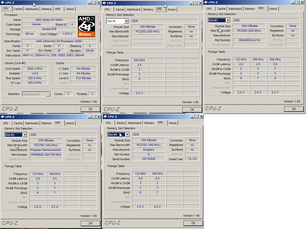Viewport: 306px width, 229px height.
Task: Click OK in the Slot #4 SPD window
Action: pyautogui.click(x=193, y=223)
